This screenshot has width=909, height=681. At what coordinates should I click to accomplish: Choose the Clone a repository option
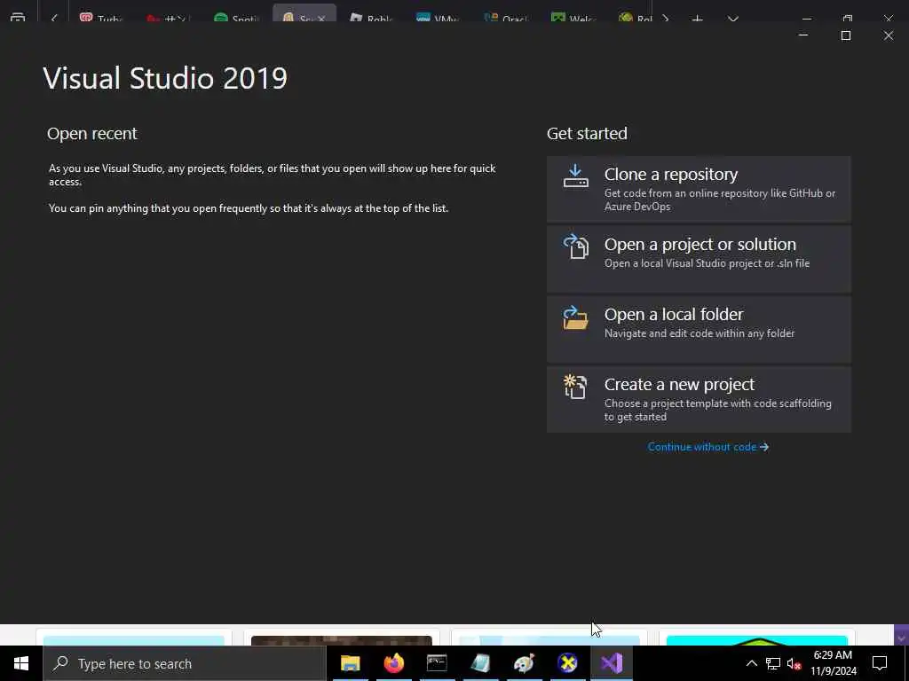pyautogui.click(x=699, y=189)
